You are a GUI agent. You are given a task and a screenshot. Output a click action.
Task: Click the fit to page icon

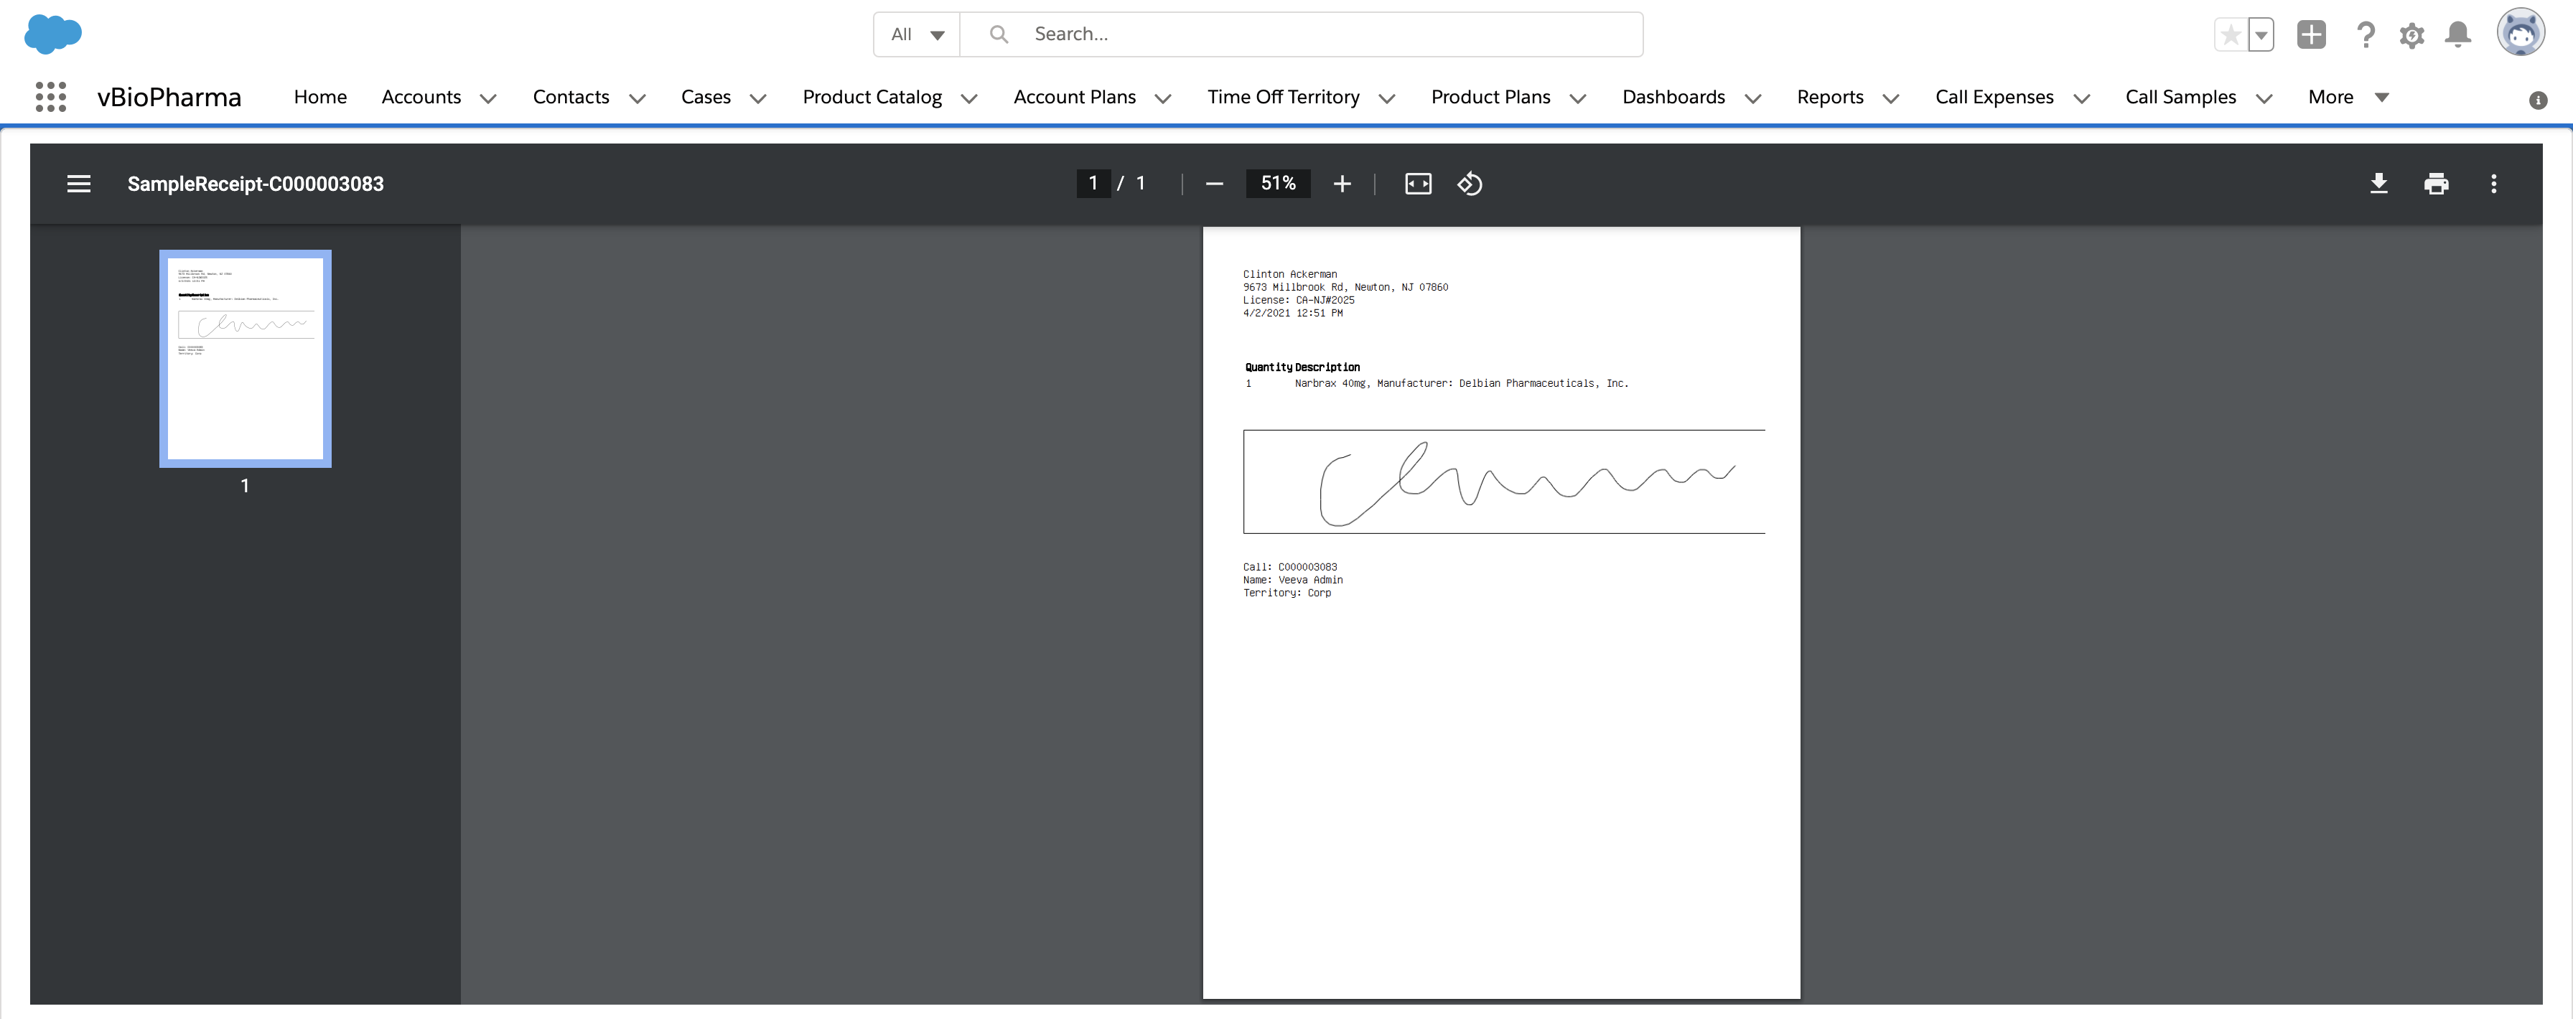tap(1419, 184)
